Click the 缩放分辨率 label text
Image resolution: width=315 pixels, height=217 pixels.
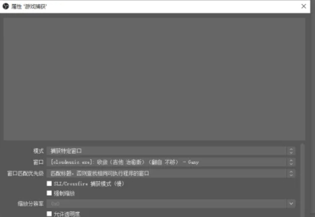click(31, 204)
